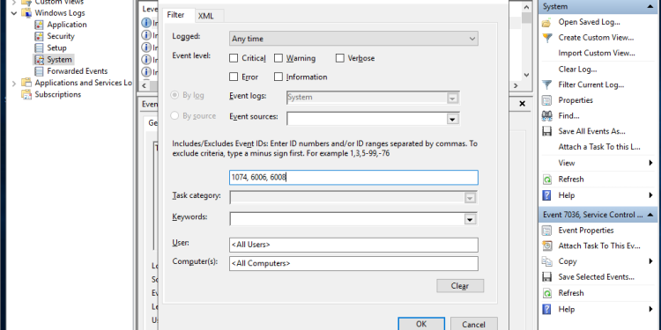661x330 pixels.
Task: Collapse the Event 7036 actions section
Action: [x=650, y=215]
